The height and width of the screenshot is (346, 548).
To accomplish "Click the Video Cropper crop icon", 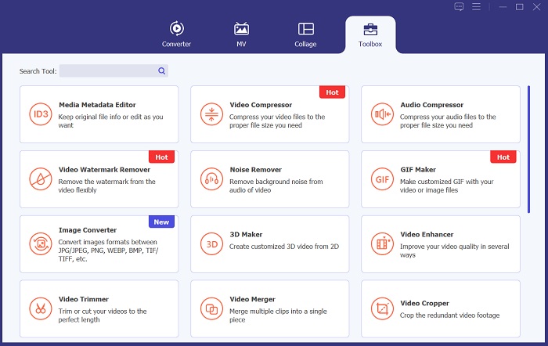I will 382,308.
